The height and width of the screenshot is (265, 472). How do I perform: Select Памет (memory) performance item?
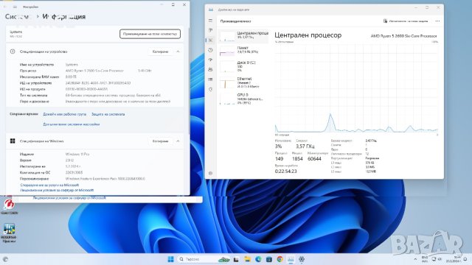243,51
